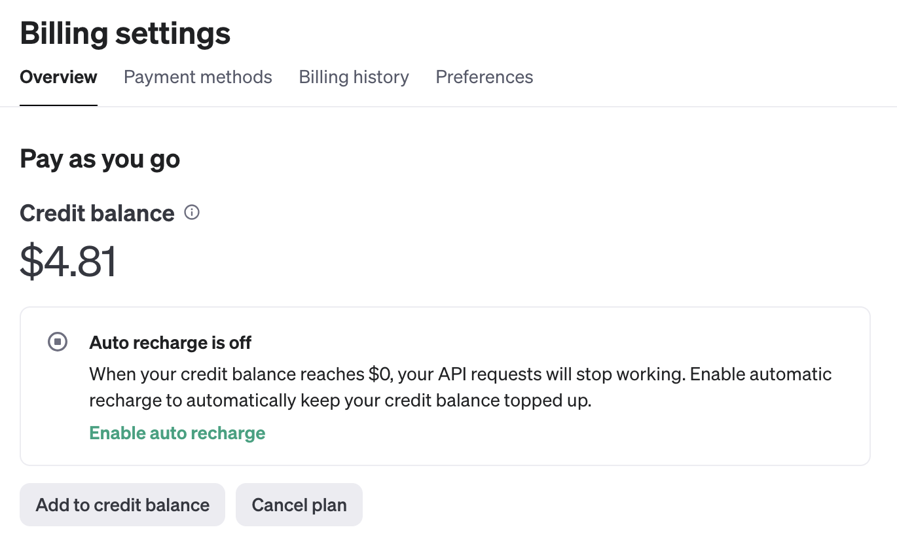Click the auto recharge off status icon
Viewport: 897px width, 559px height.
point(58,342)
